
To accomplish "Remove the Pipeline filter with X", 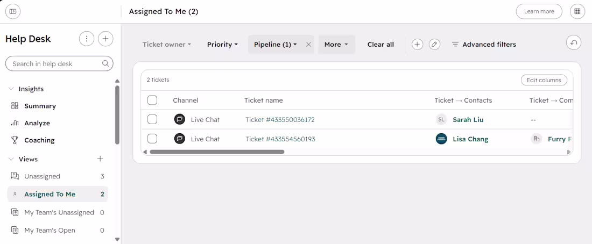I will point(308,45).
